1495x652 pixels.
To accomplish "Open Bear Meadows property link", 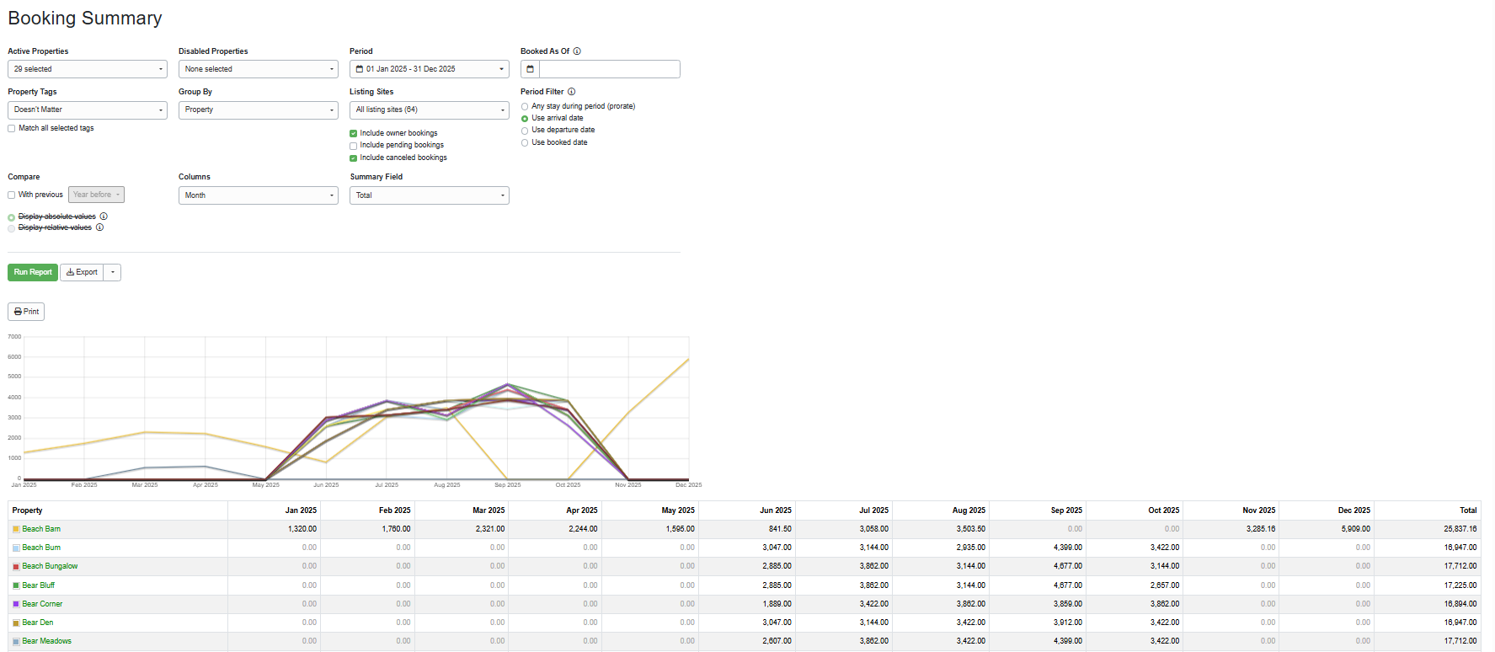I will [x=46, y=641].
